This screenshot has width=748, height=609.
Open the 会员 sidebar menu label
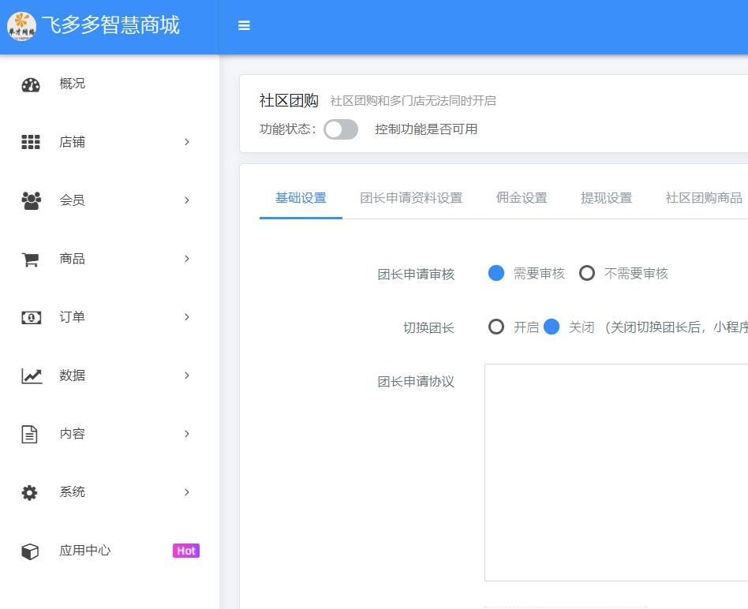tap(72, 200)
